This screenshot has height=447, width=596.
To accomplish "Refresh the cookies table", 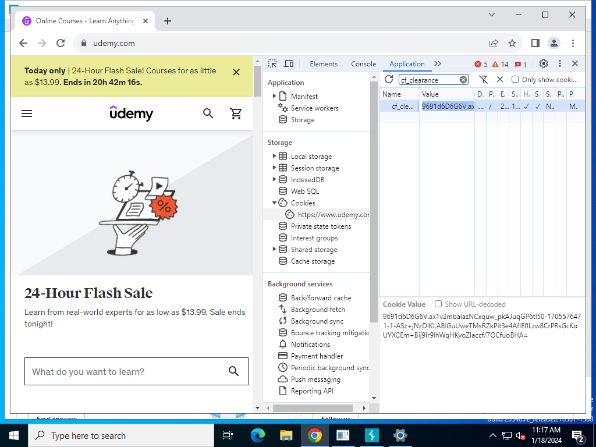I will point(388,79).
